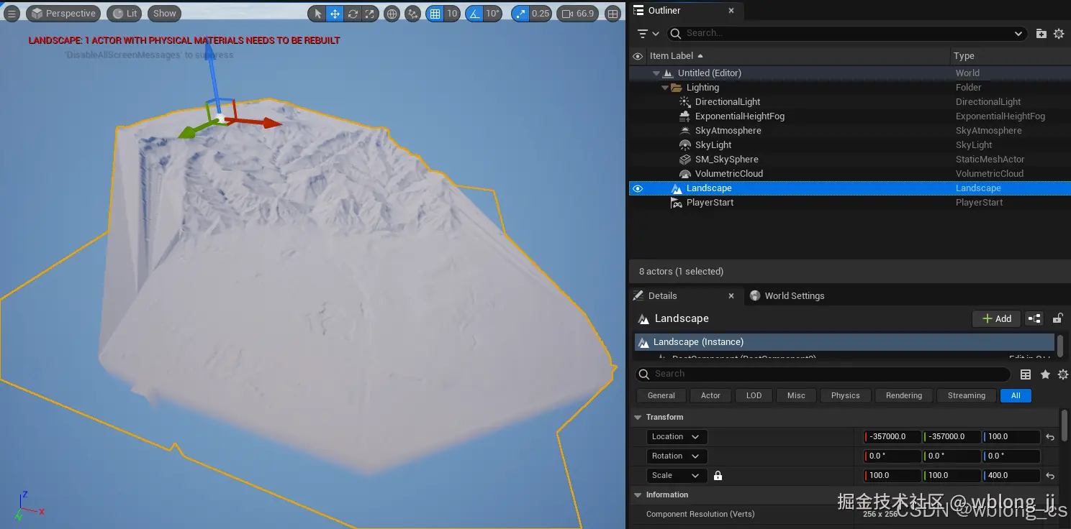Open grid snap size value 10

pos(452,14)
